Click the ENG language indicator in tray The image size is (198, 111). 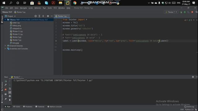[x=179, y=3]
